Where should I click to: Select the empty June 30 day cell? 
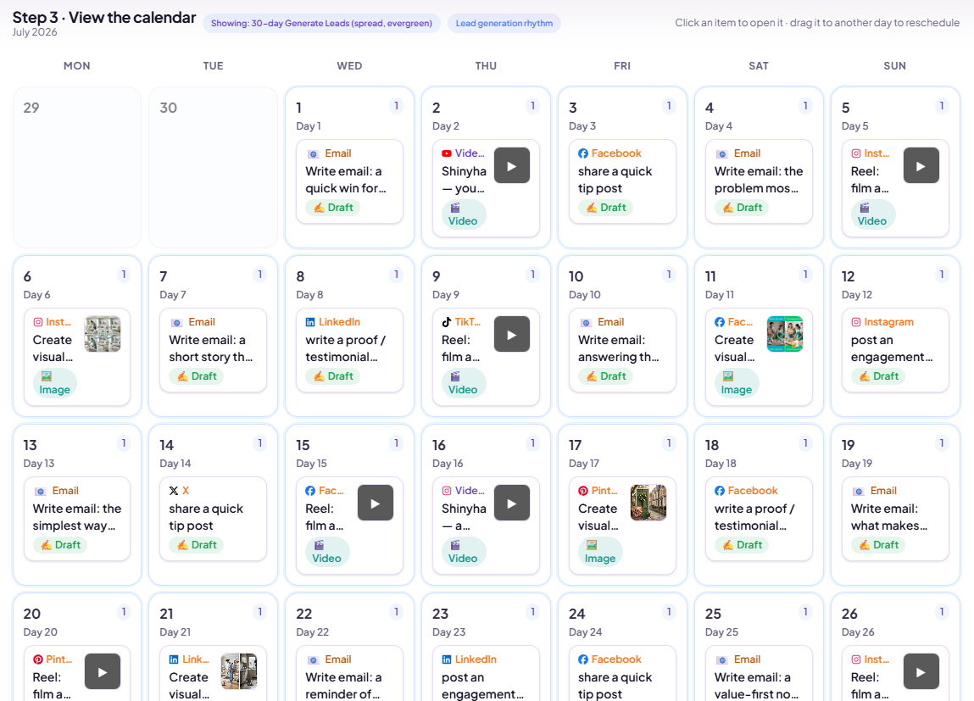213,168
